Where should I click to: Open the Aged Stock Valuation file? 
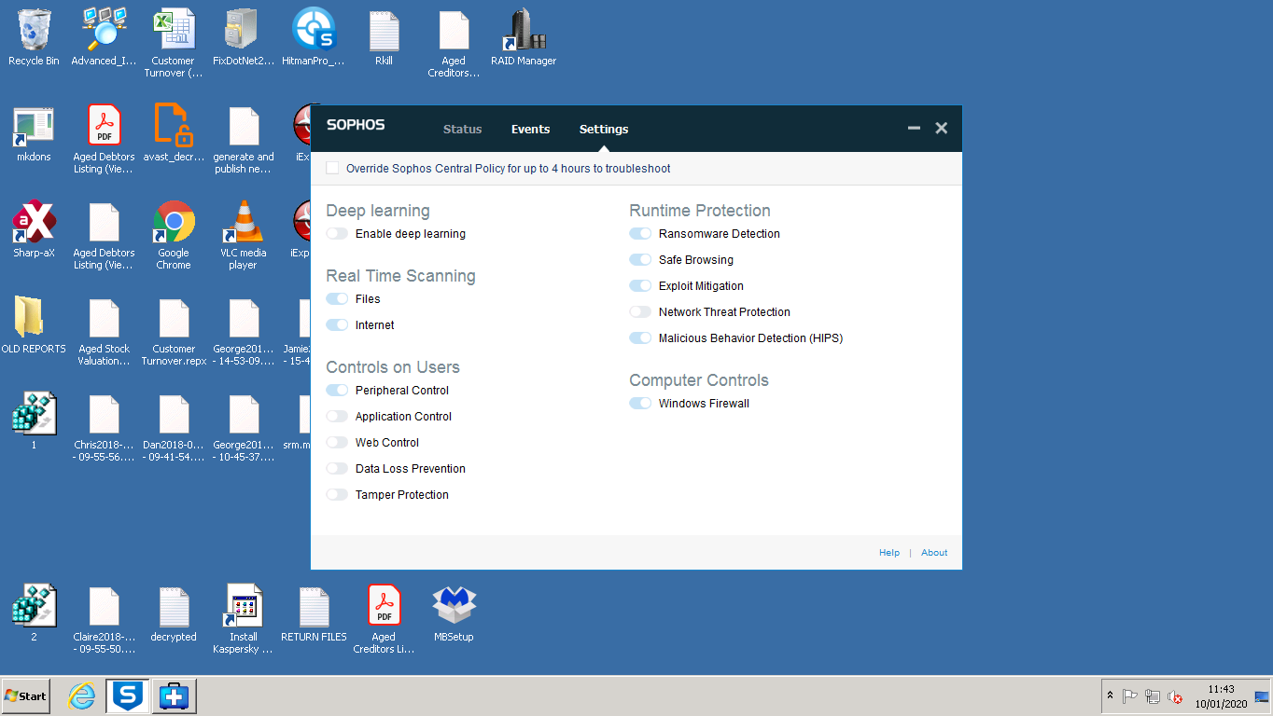[x=104, y=319]
